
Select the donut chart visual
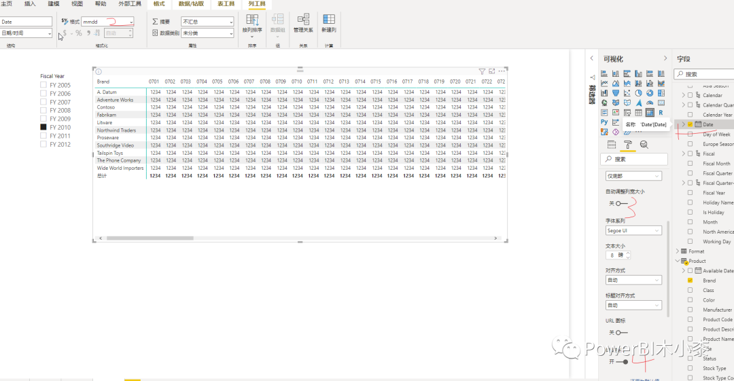[650, 93]
